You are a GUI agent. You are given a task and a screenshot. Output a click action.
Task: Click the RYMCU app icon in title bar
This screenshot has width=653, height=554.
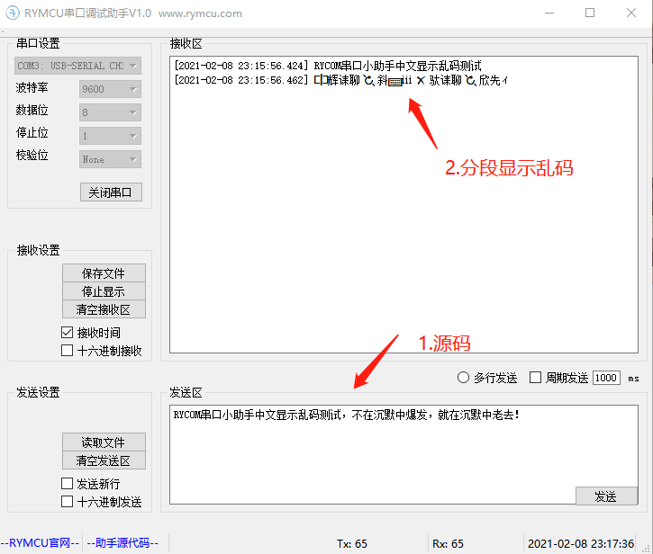point(12,13)
